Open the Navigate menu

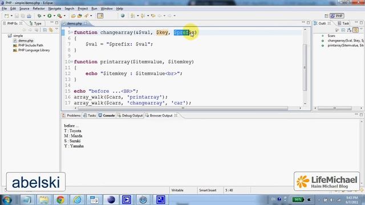click(x=55, y=9)
